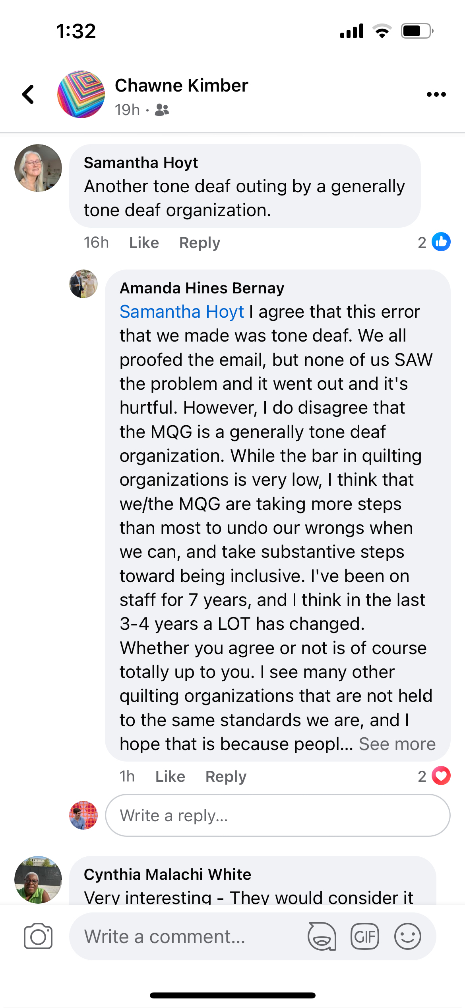The width and height of the screenshot is (465, 1008).
Task: Tap the Write a comment field
Action: pyautogui.click(x=187, y=936)
